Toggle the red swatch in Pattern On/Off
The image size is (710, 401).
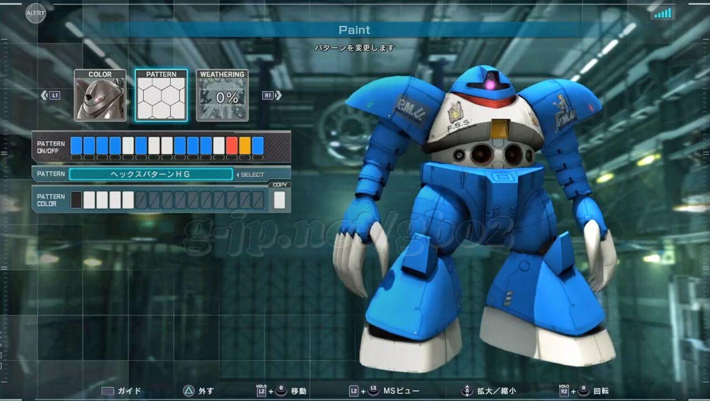tap(232, 146)
